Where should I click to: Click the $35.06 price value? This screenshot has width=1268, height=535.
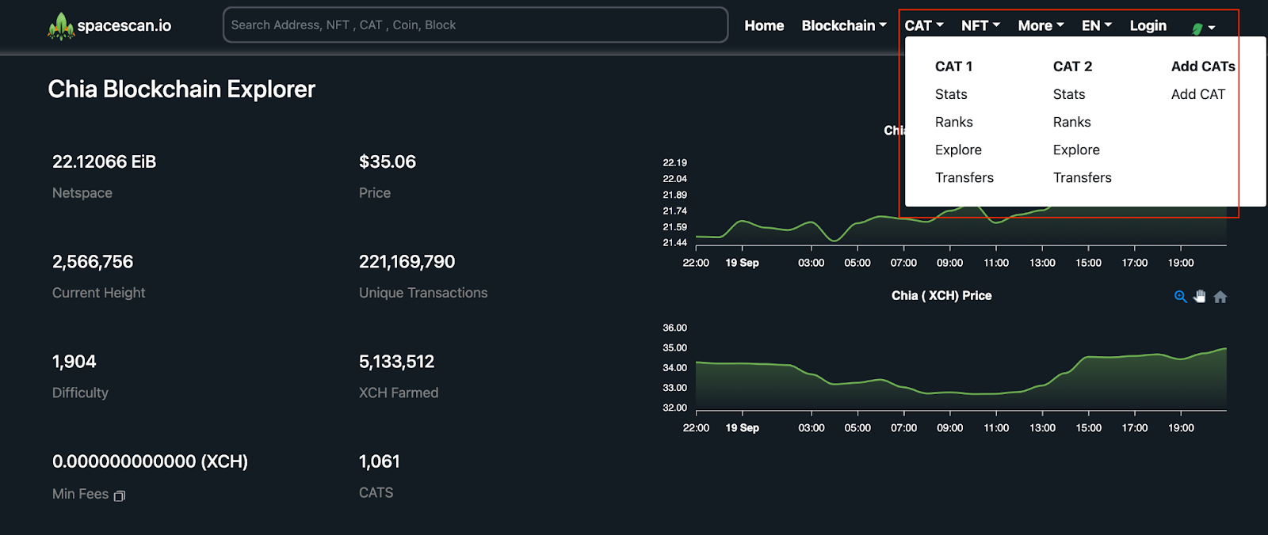pos(388,161)
